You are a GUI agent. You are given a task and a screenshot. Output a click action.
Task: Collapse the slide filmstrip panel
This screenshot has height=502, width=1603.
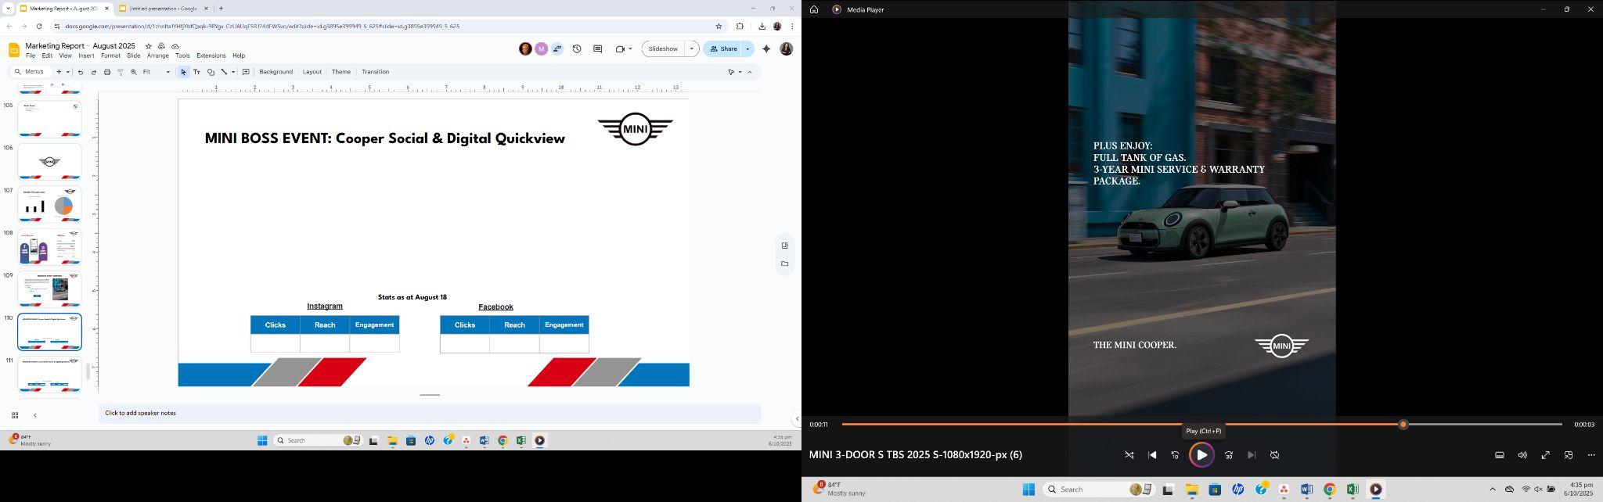[35, 415]
